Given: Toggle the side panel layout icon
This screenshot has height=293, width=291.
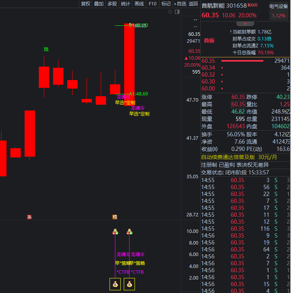Looking at the screenshot, I should 177,12.
